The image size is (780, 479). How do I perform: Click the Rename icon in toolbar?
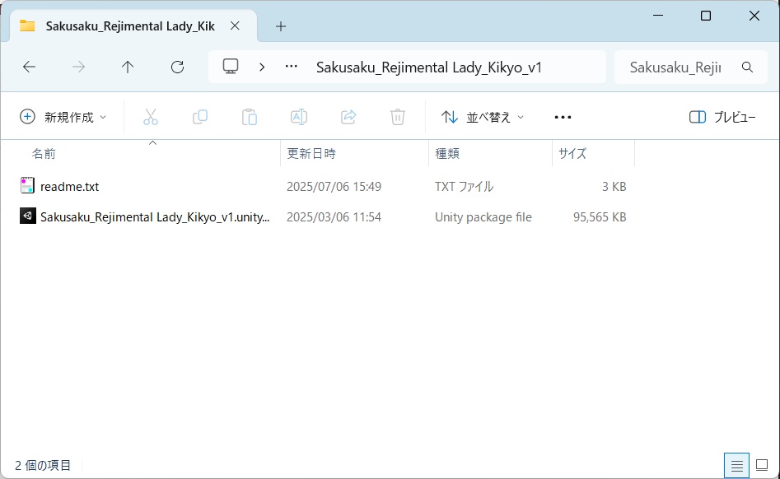[x=298, y=117]
